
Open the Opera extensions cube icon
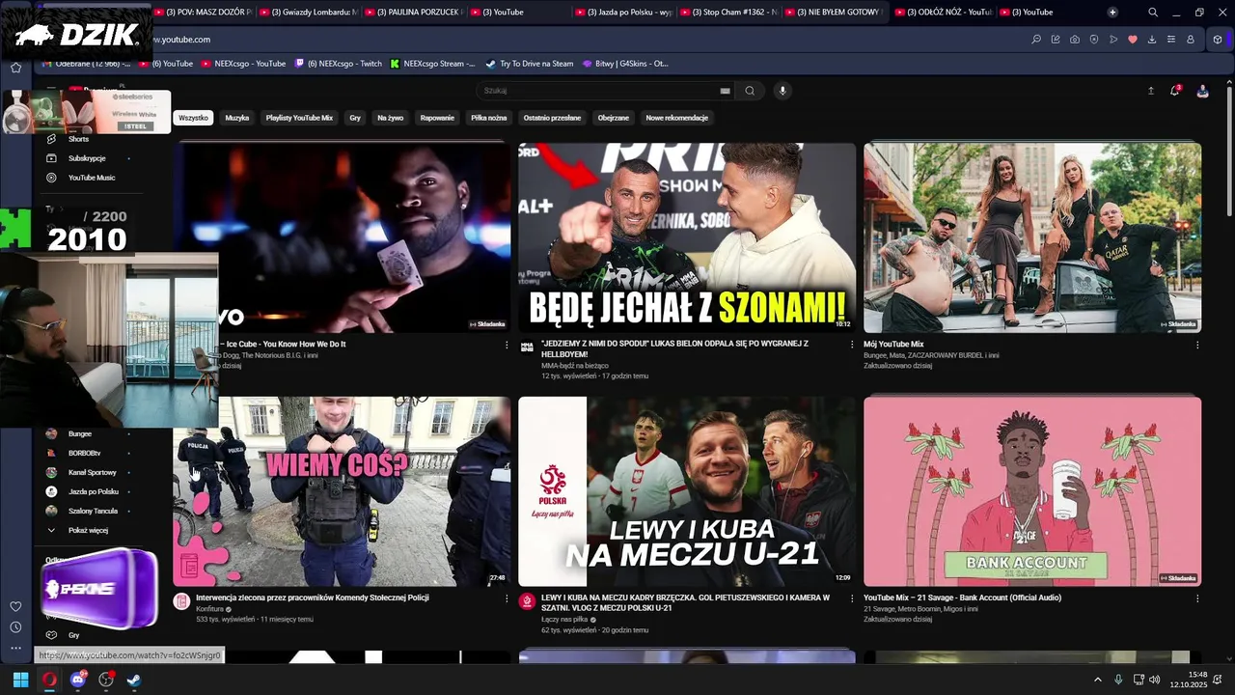tap(1218, 40)
